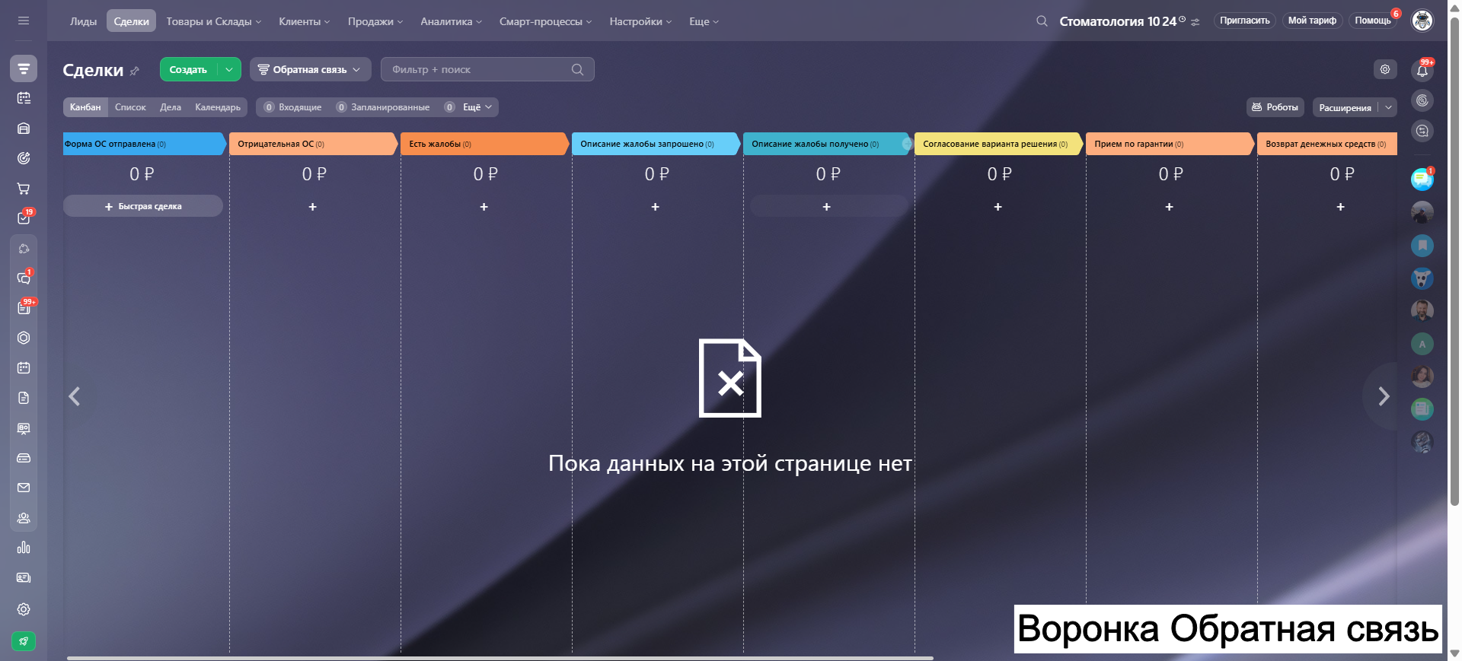Screen dimensions: 1462x661
Task: Click the Мой тариф button
Action: [x=1312, y=21]
